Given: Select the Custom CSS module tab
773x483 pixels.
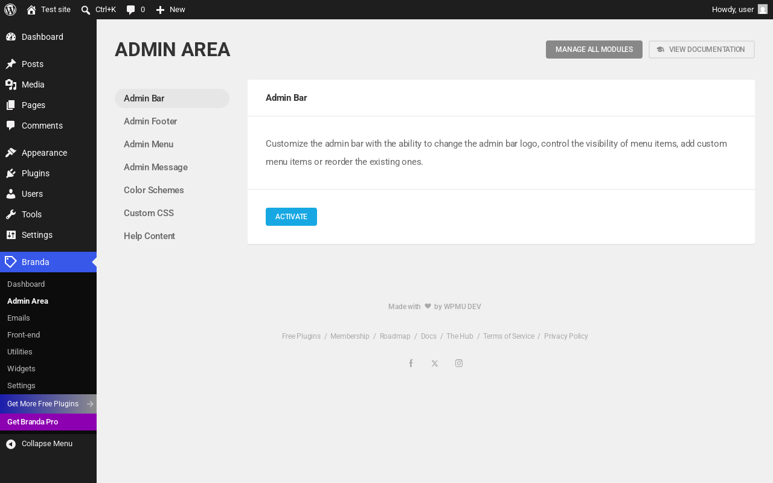Looking at the screenshot, I should tap(172, 213).
